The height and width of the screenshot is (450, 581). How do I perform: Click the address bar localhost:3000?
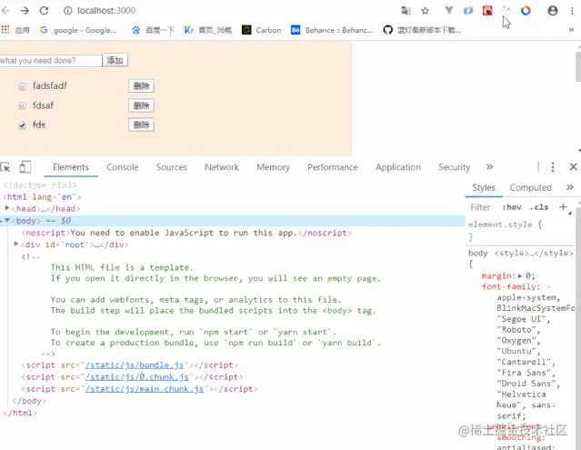pyautogui.click(x=106, y=11)
